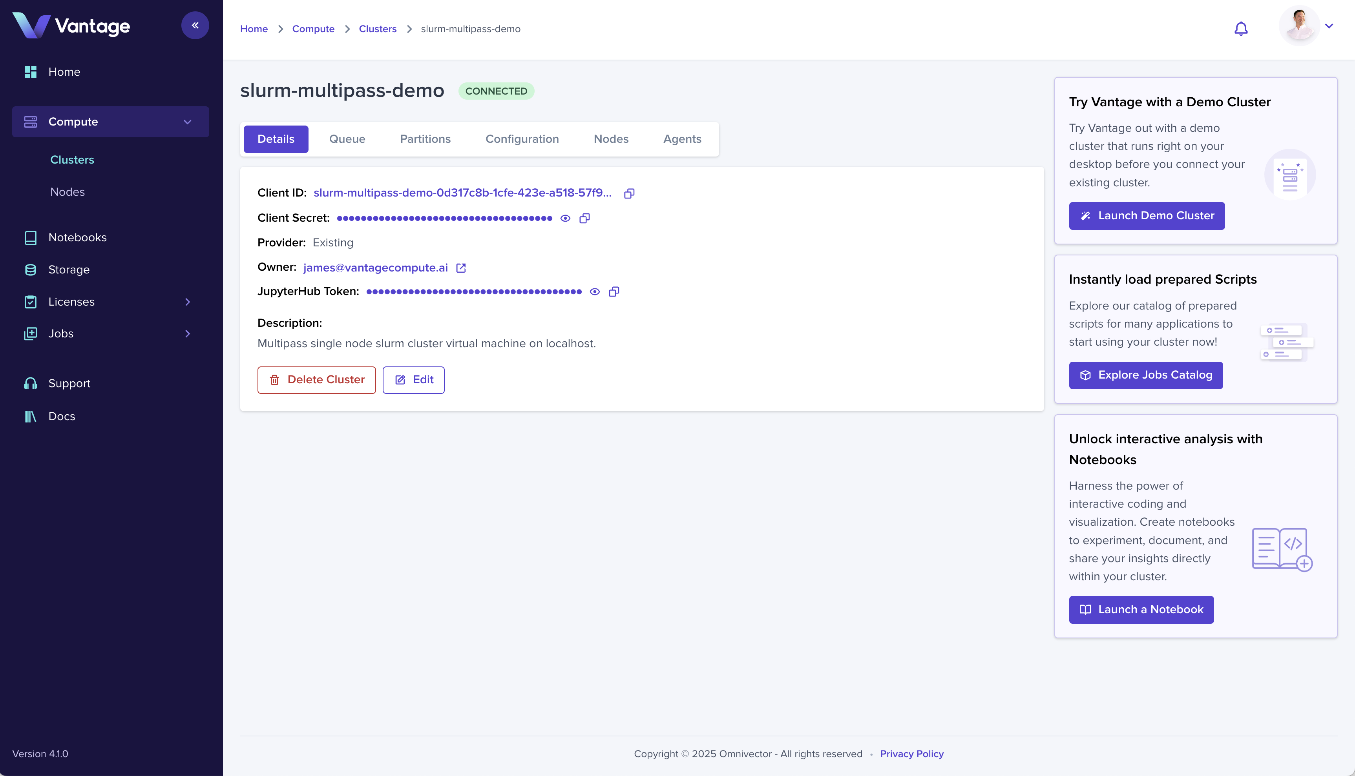Image resolution: width=1355 pixels, height=776 pixels.
Task: Show the JupyterHub Token with eye icon
Action: click(595, 291)
